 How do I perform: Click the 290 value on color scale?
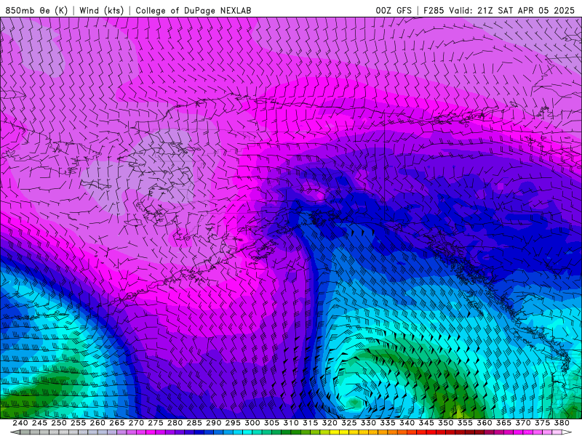[213, 423]
